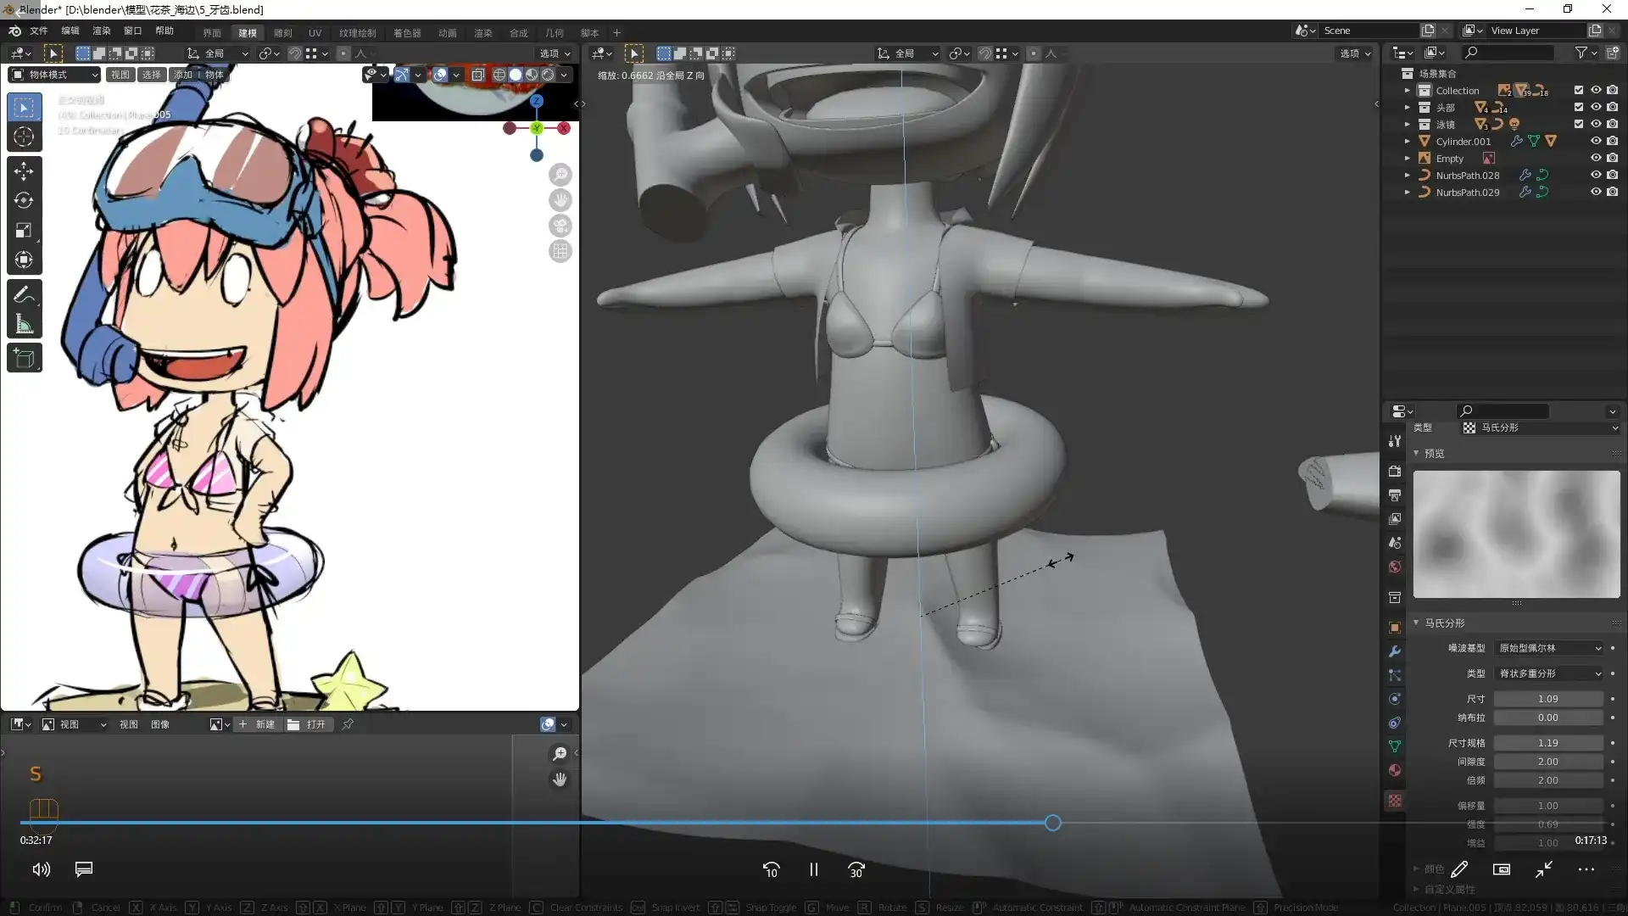Click the camera view icon in viewport gizmo
1628x916 pixels.
tap(560, 225)
